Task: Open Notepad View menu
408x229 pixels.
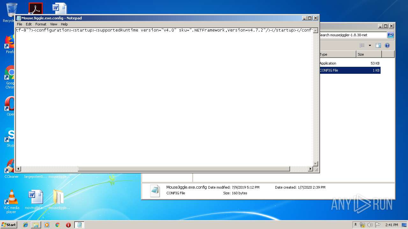Action: tap(54, 24)
